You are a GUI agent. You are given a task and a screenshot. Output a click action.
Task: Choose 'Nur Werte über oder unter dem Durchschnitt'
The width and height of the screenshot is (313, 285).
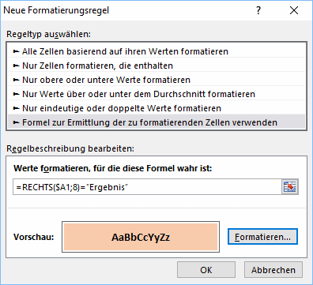[x=156, y=94]
